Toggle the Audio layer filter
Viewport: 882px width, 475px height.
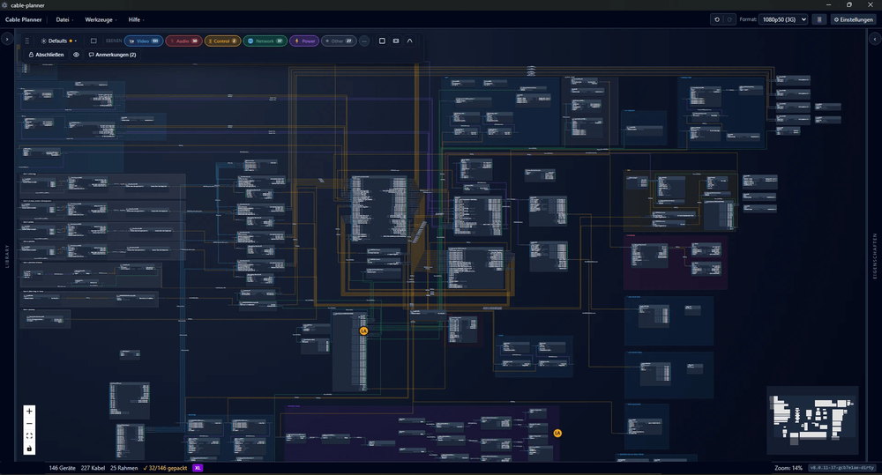184,41
